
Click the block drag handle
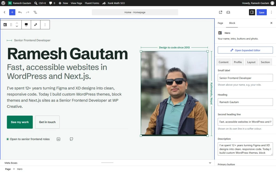pyautogui.click(x=11, y=24)
